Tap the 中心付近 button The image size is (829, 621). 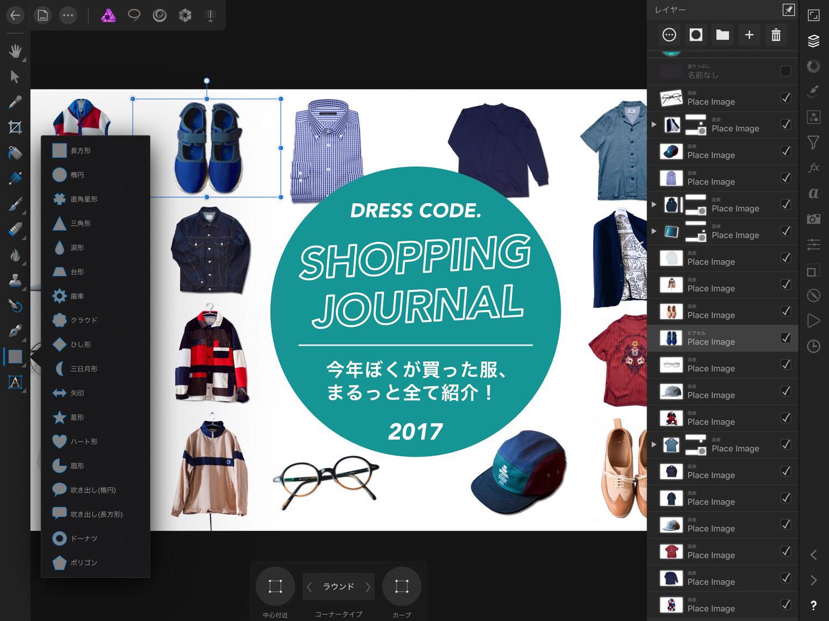[275, 587]
